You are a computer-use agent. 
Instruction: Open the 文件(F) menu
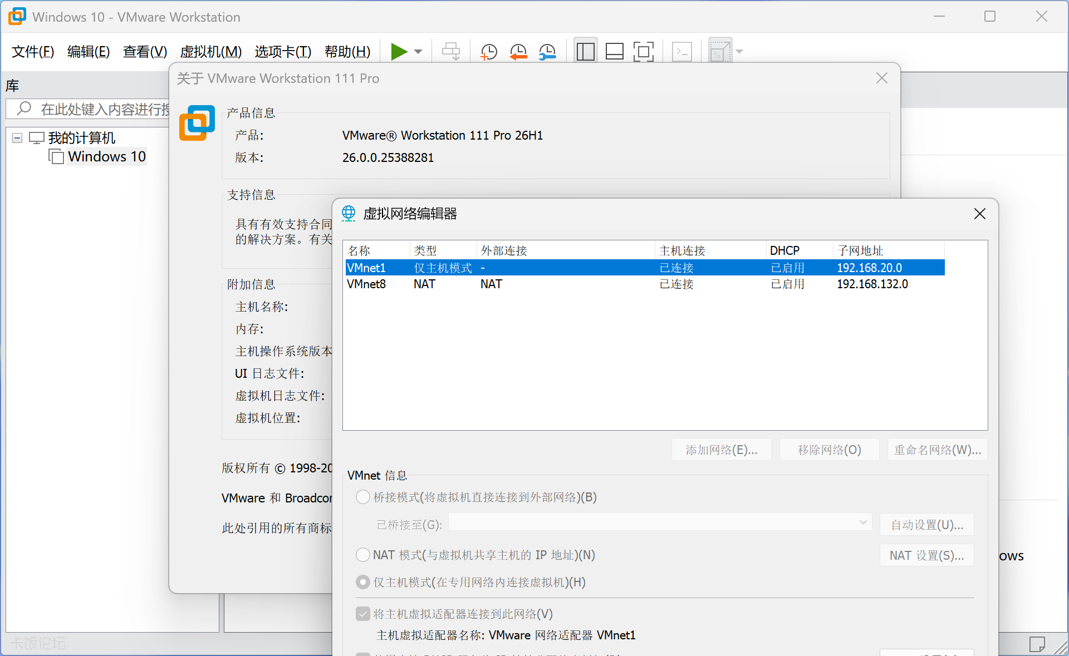pyautogui.click(x=33, y=52)
